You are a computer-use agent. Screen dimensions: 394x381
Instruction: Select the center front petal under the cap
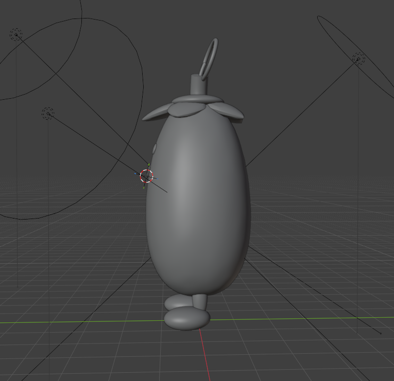pyautogui.click(x=187, y=110)
